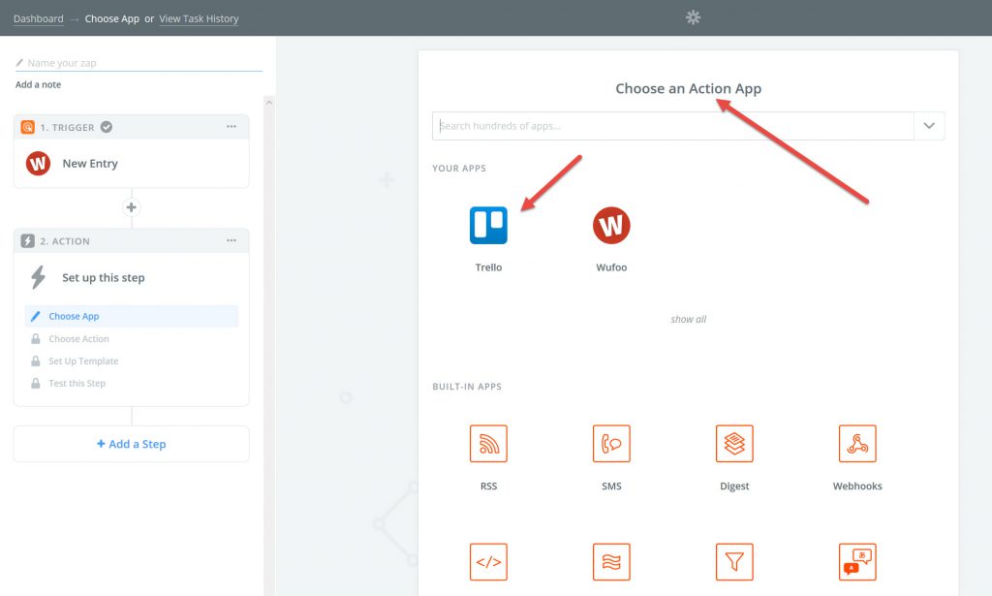This screenshot has height=596, width=992.
Task: Open View Task History link
Action: tap(199, 18)
